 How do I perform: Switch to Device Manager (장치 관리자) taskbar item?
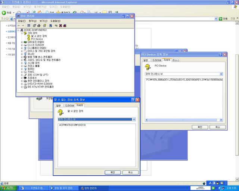click(93, 188)
